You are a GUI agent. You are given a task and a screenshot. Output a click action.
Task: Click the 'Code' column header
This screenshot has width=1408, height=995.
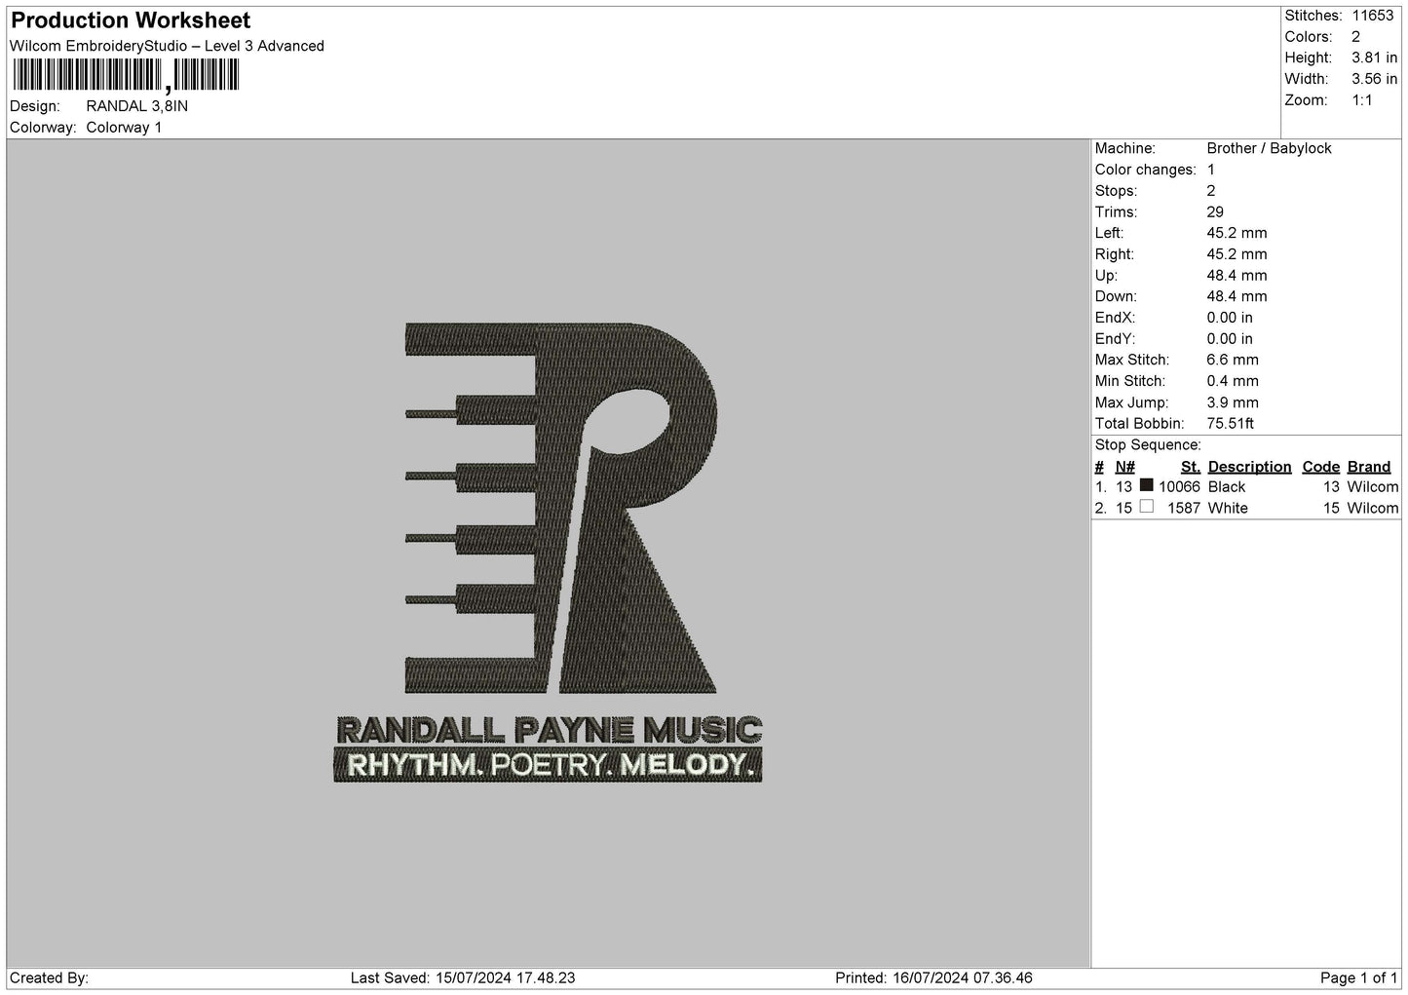1321,467
